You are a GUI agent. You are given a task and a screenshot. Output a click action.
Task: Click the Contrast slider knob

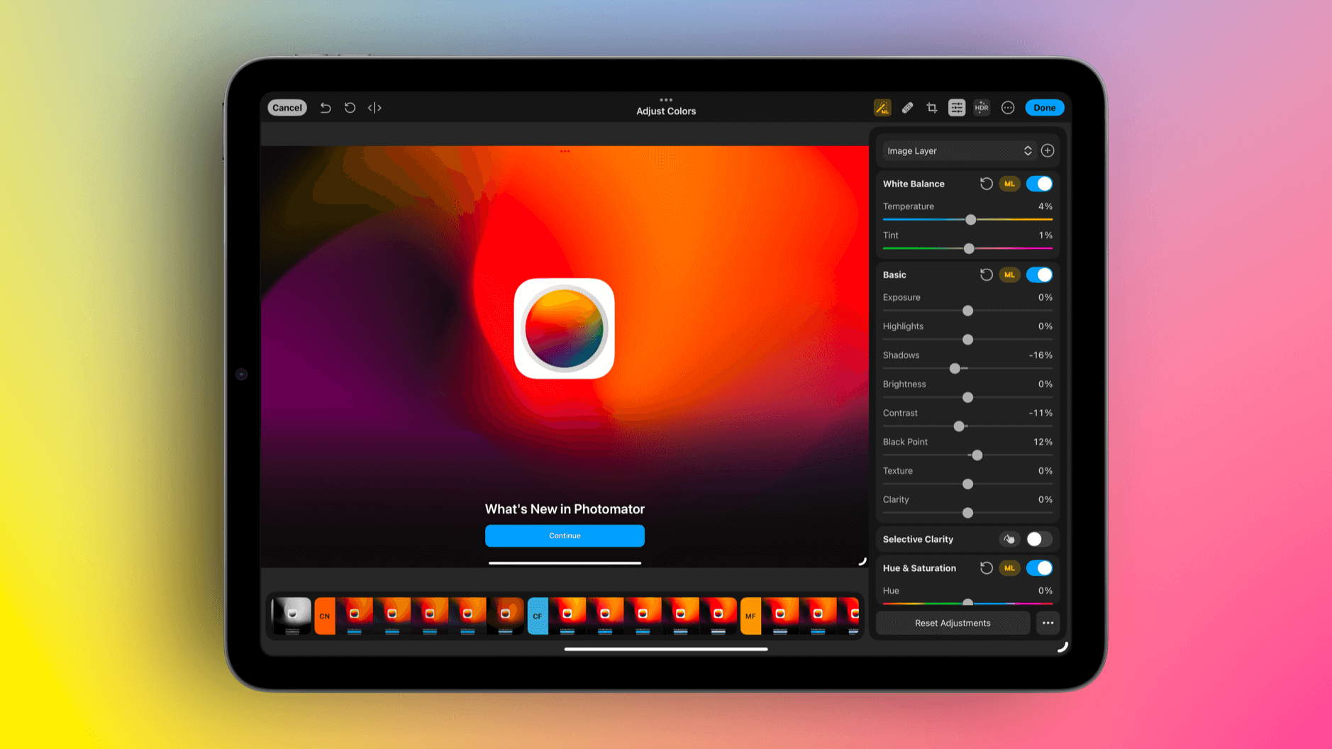(x=959, y=426)
